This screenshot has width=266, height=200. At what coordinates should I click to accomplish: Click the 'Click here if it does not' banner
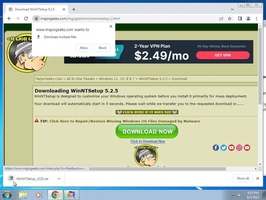tap(147, 112)
